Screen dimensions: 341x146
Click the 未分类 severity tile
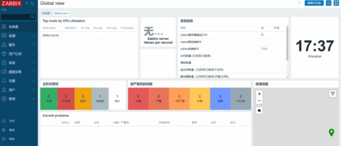[241, 99]
